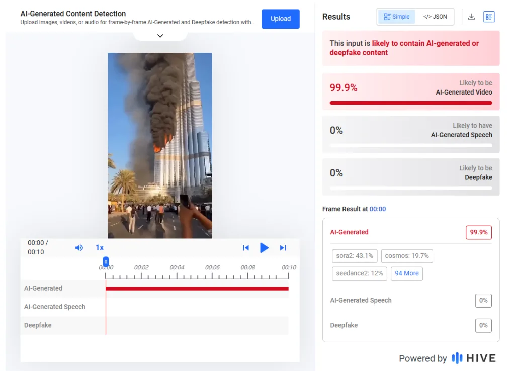The width and height of the screenshot is (515, 371).
Task: Click the 00:00 frame timestamp link
Action: coord(378,209)
